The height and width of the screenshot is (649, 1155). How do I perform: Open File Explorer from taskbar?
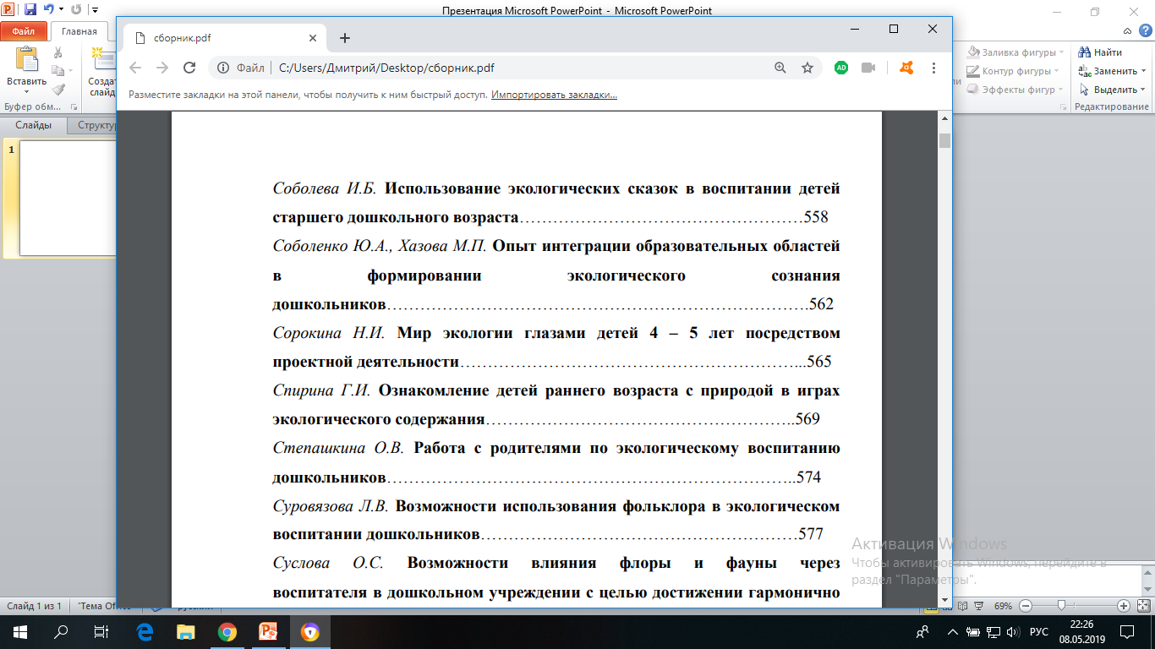[x=185, y=631]
